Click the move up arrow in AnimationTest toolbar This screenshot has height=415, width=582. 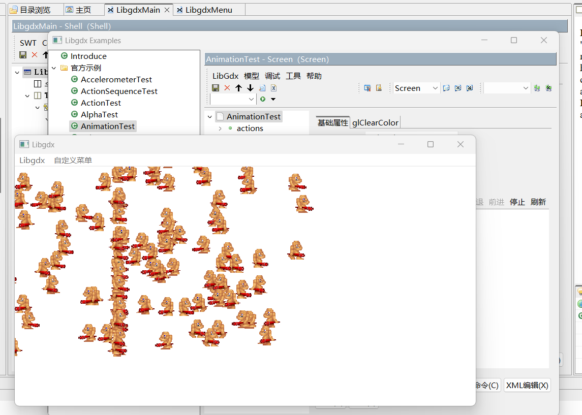click(239, 88)
